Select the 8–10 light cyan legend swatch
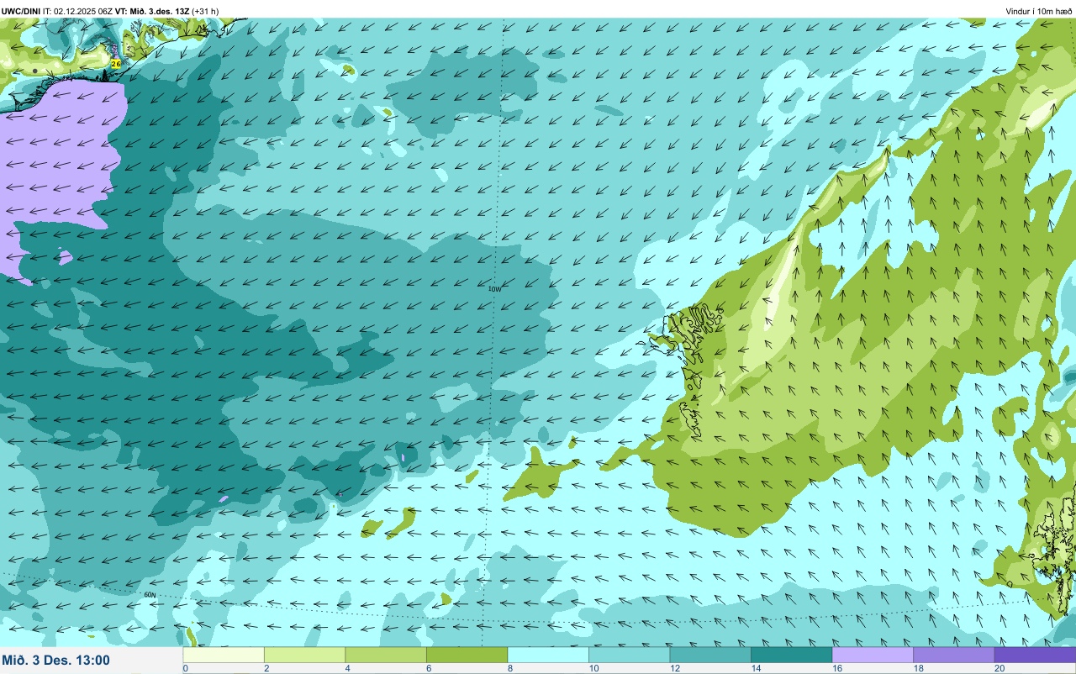 [548, 655]
